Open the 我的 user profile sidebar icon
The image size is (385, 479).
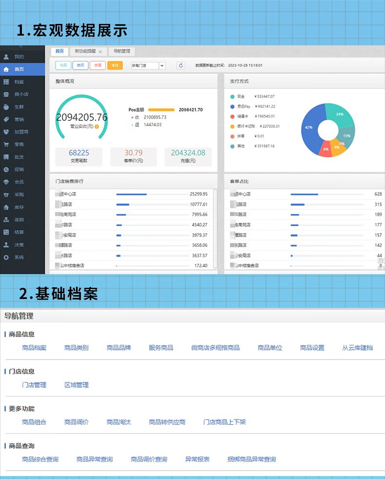[6, 57]
